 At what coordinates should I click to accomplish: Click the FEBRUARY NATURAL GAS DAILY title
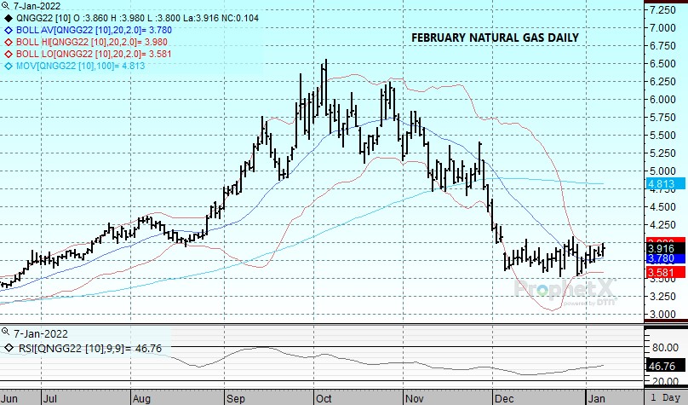point(495,38)
